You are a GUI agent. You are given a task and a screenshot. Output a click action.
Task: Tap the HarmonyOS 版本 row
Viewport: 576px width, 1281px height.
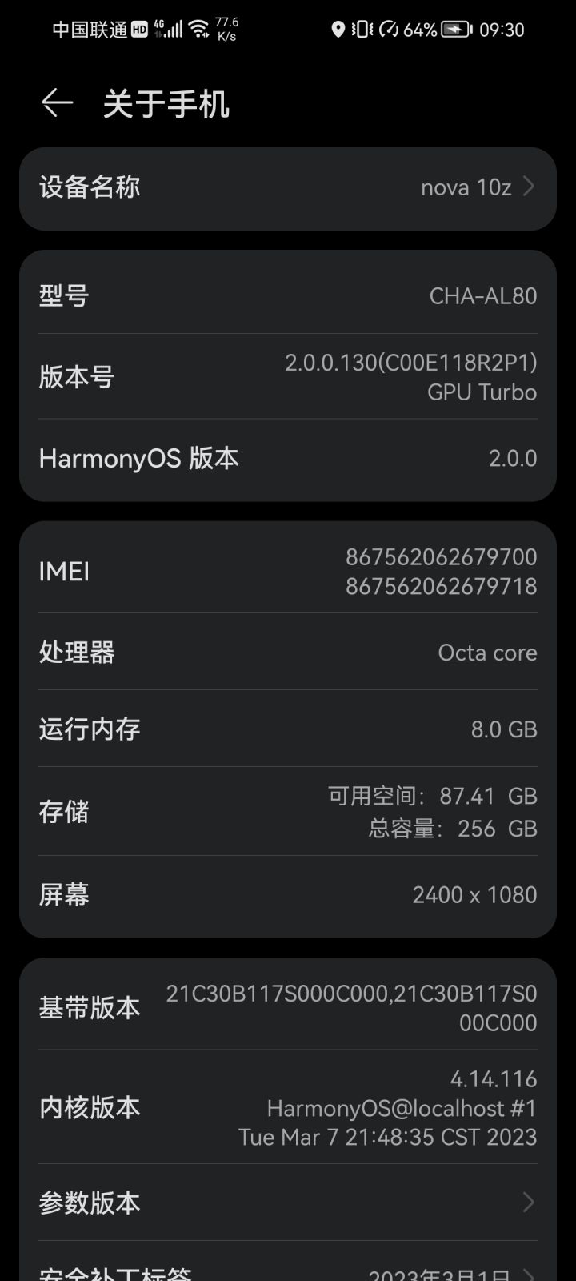[288, 459]
